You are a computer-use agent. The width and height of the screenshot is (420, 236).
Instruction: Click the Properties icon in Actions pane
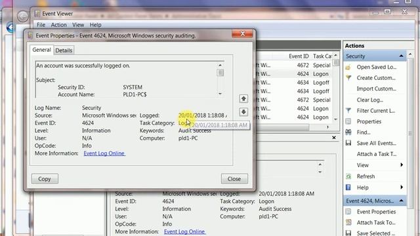point(348,121)
